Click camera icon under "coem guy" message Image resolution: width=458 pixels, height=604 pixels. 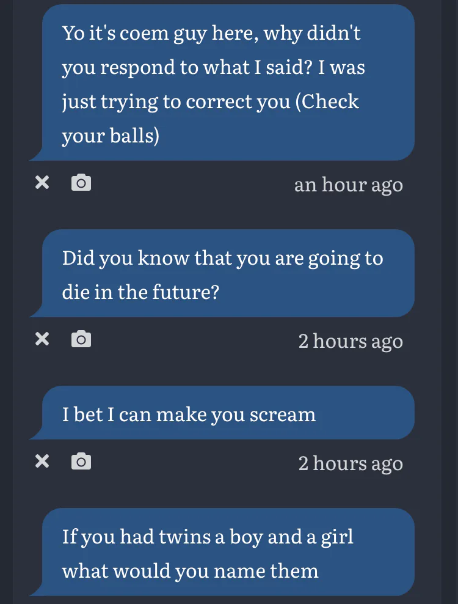[x=81, y=183]
